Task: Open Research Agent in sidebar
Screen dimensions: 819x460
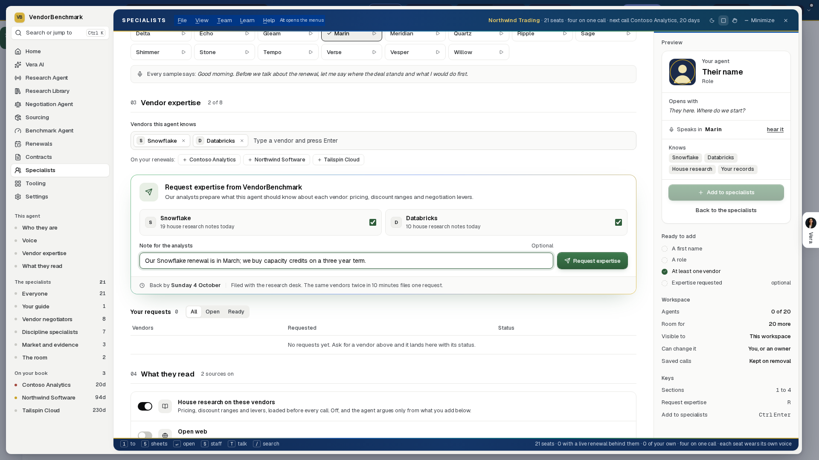Action: pyautogui.click(x=60, y=78)
